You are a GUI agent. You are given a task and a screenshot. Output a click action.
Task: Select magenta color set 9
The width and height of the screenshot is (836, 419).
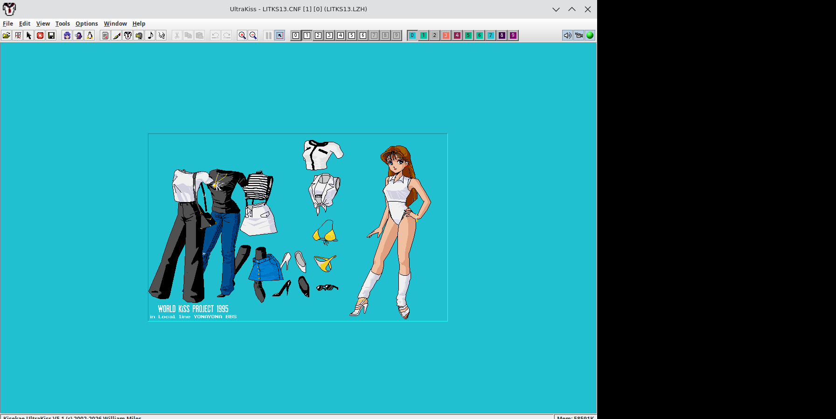[x=513, y=35]
